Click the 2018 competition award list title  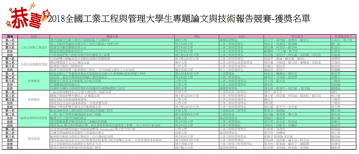click(179, 19)
